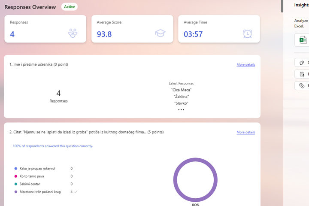
Task: Click the teal legend dot for Sabirni centar
Action: coord(16,184)
